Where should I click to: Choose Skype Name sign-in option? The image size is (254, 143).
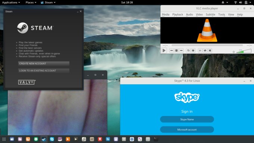tap(187, 119)
